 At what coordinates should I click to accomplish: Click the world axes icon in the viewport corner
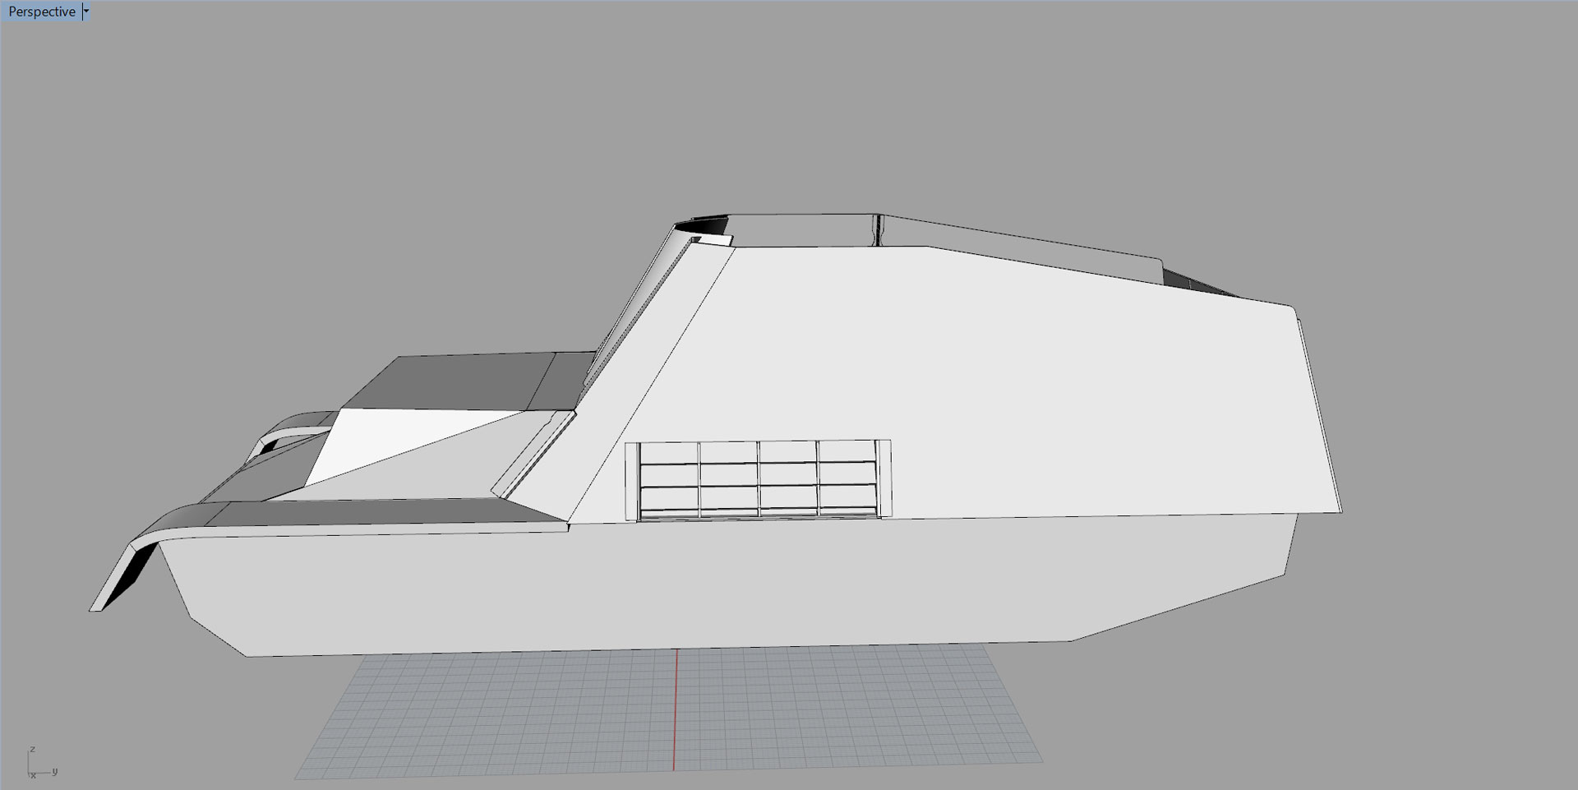[x=41, y=763]
